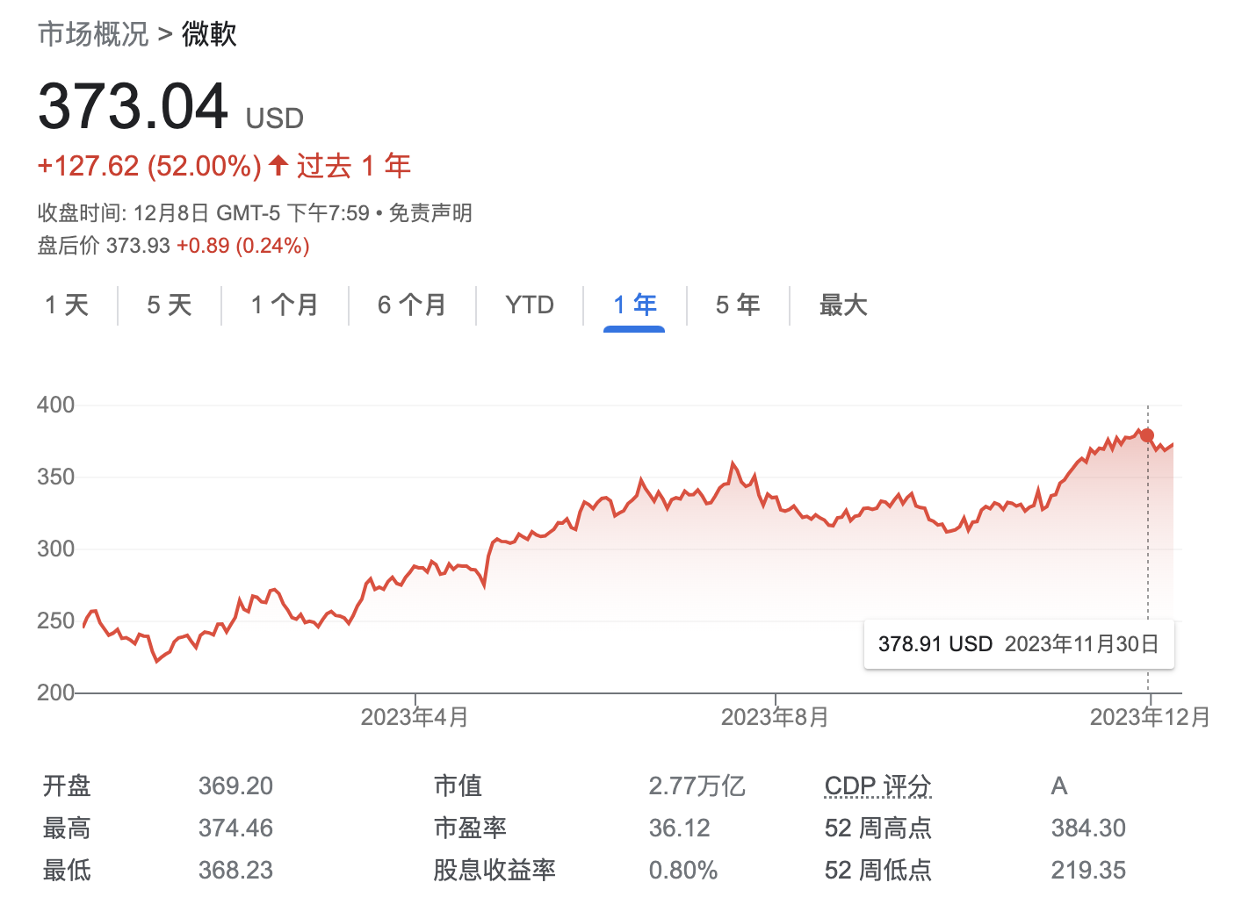Image resolution: width=1249 pixels, height=904 pixels.
Task: Click the P/E value 36.12
Action: click(x=679, y=828)
